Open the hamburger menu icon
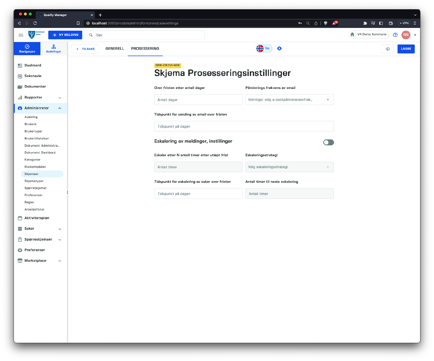 point(21,35)
